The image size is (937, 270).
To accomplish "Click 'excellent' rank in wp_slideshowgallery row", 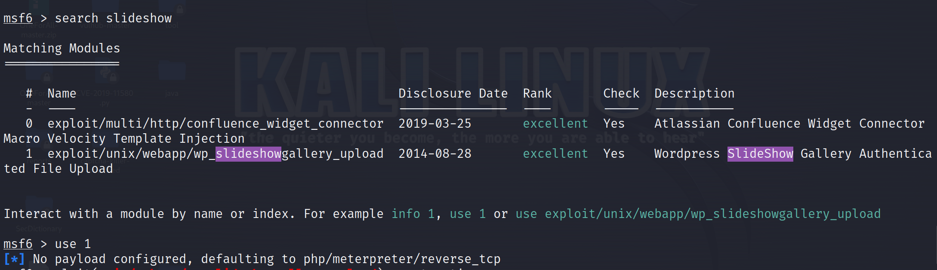I will click(555, 153).
